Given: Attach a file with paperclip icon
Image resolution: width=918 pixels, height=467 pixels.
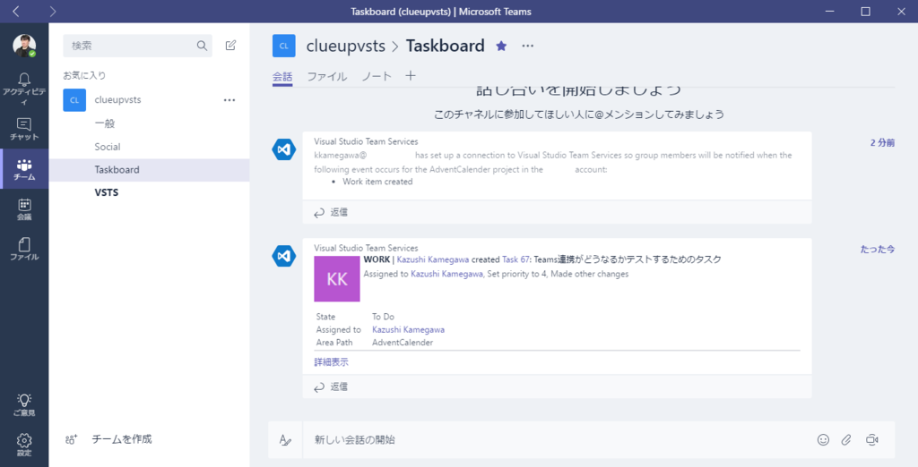Looking at the screenshot, I should 846,439.
